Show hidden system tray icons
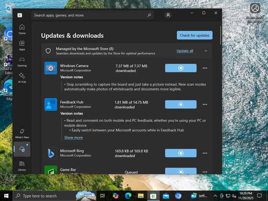Image resolution: width=268 pixels, height=201 pixels. click(x=215, y=196)
